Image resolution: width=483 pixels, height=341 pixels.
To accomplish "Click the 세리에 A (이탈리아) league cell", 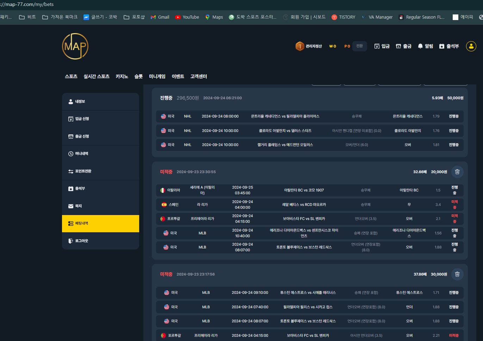I will coord(203,190).
